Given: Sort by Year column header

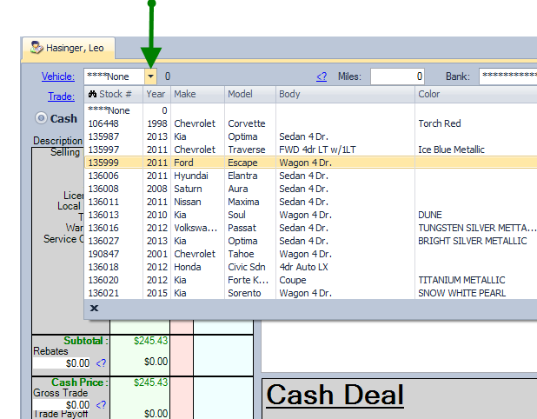Looking at the screenshot, I should point(156,94).
